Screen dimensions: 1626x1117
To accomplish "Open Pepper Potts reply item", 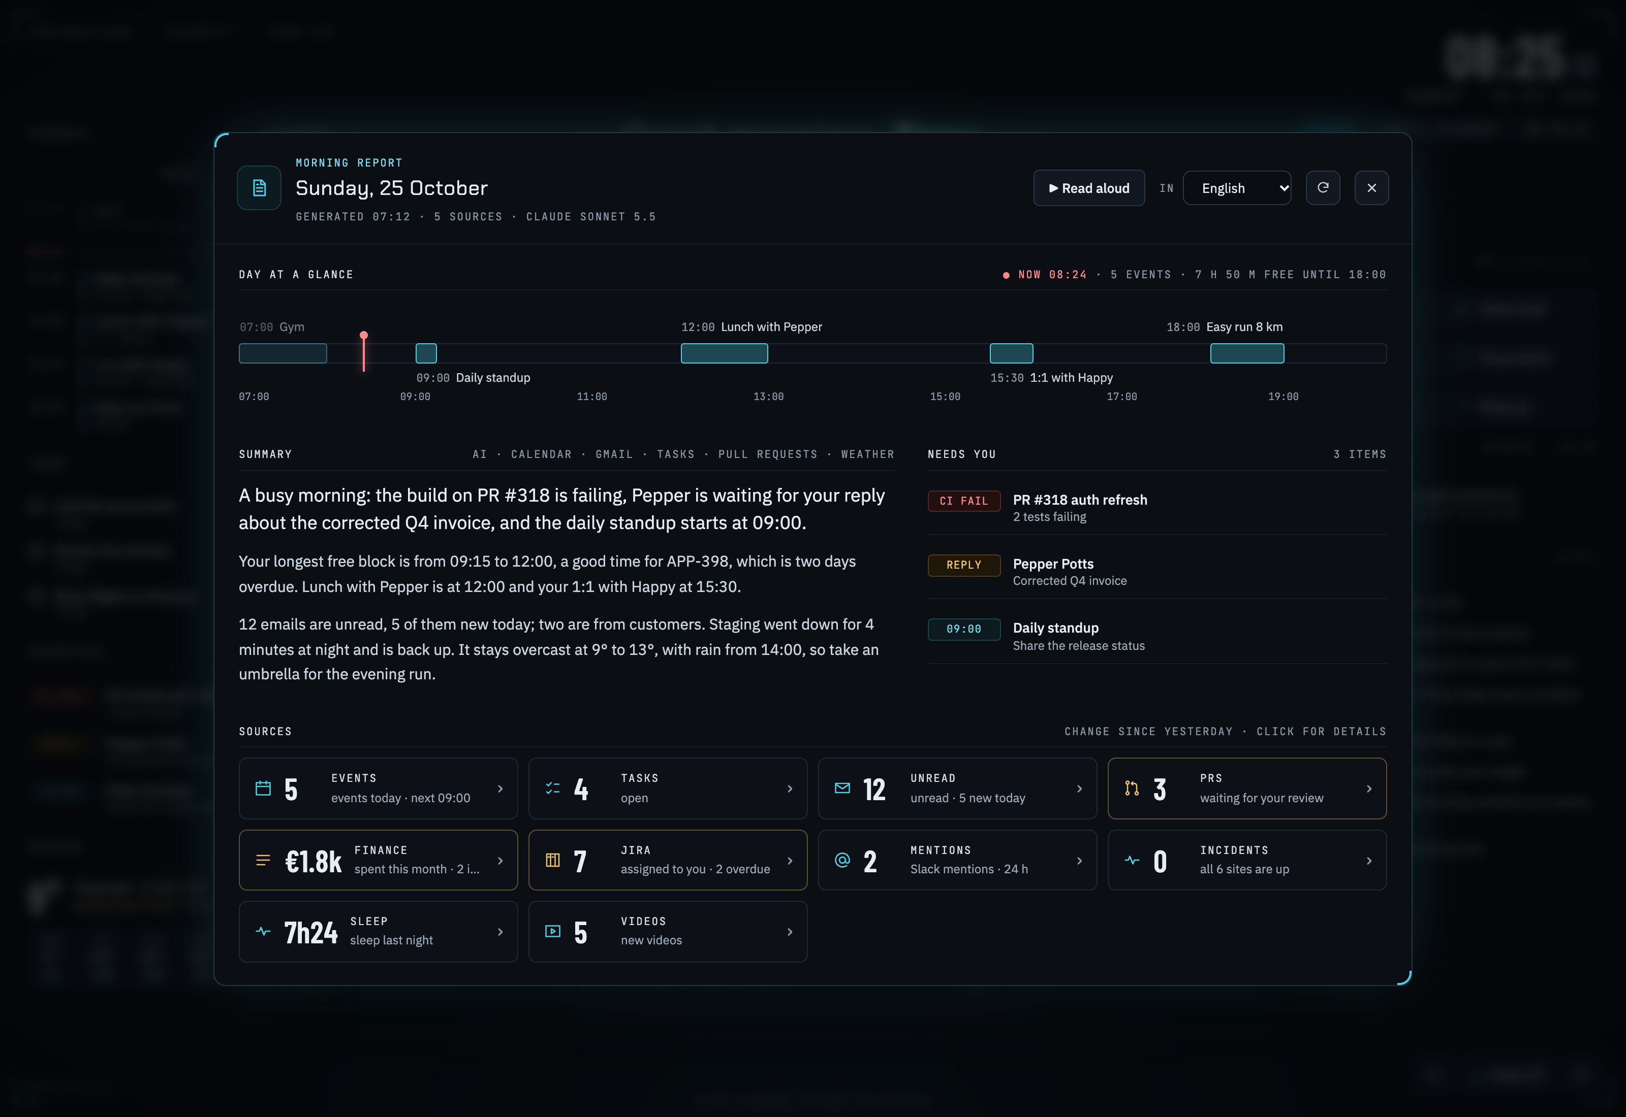I will (x=1157, y=572).
